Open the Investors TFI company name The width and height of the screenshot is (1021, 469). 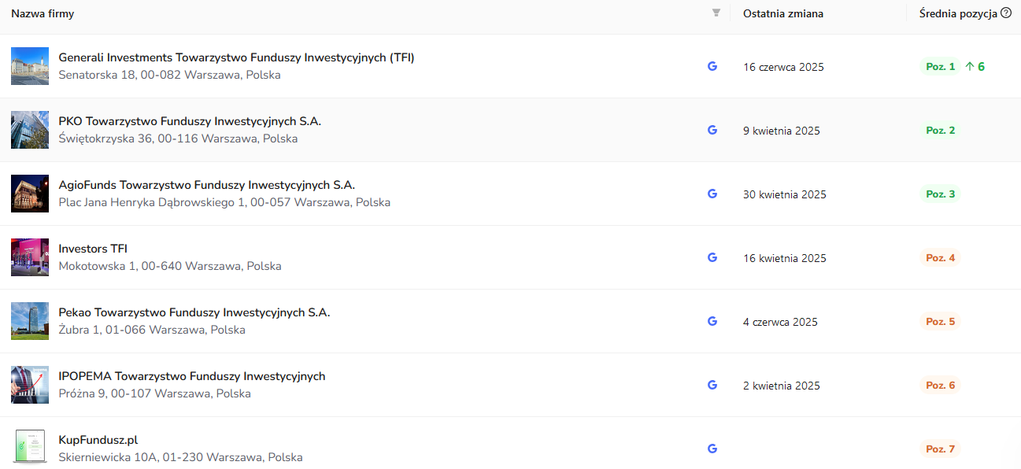coord(93,249)
